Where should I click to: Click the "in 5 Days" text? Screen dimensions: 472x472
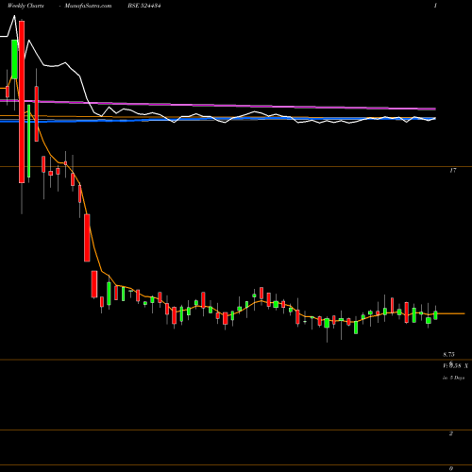click(453, 378)
